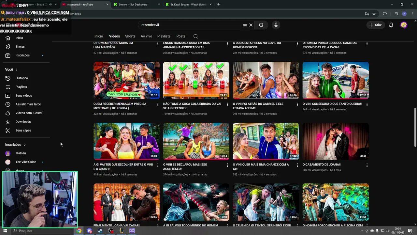Switch to the Ao vivo channel tab
The height and width of the screenshot is (235, 417).
click(146, 36)
